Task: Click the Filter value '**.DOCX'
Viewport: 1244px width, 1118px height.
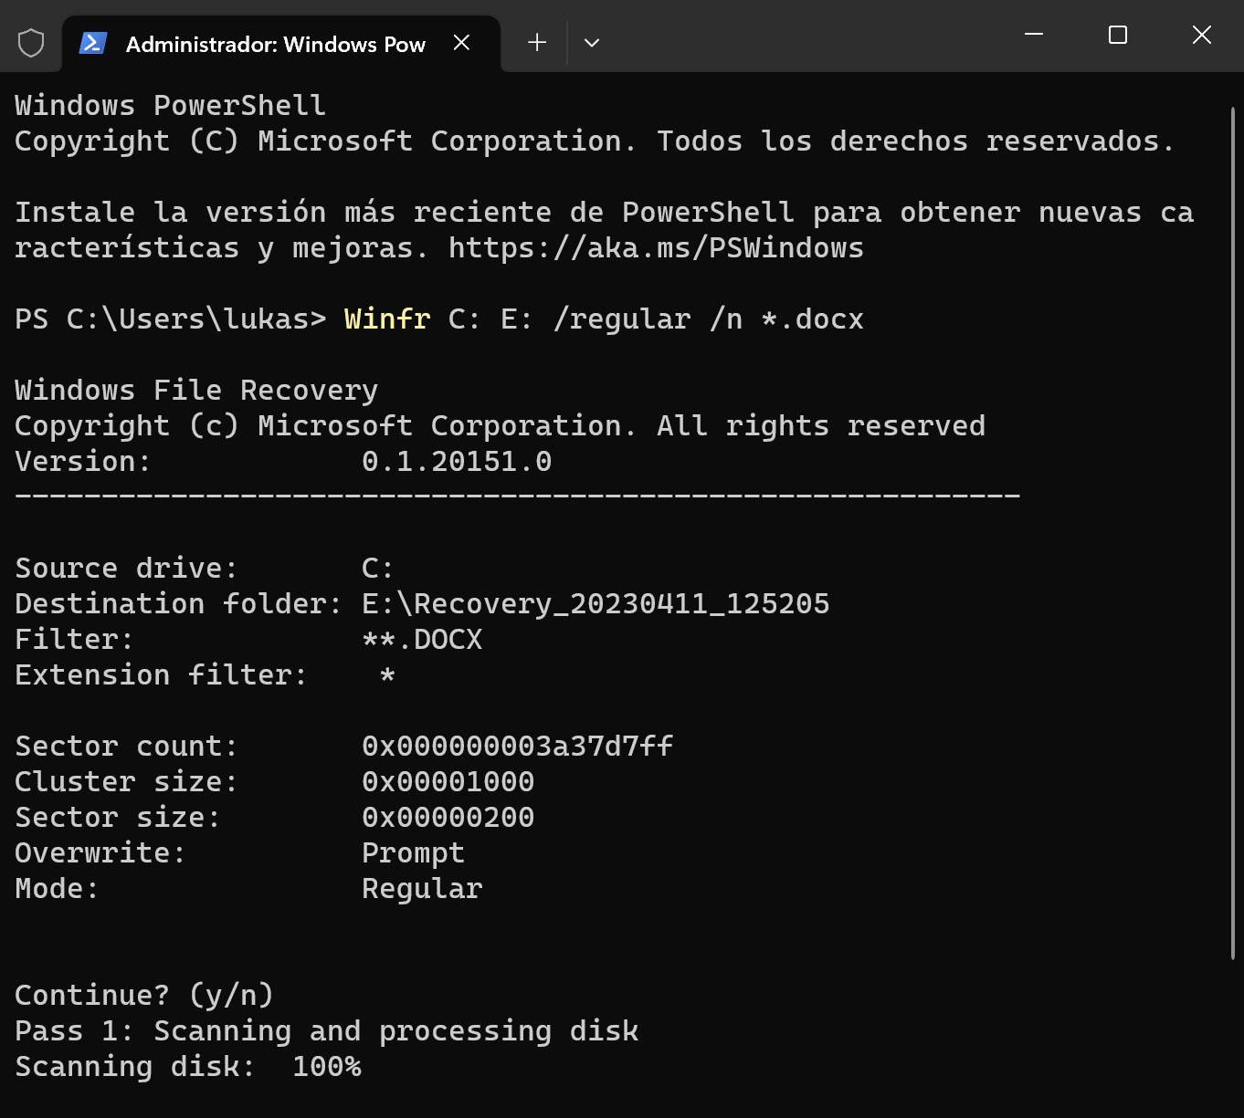Action: tap(422, 640)
